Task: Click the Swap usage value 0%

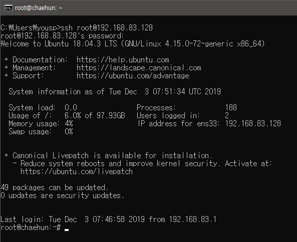Action: 69,132
